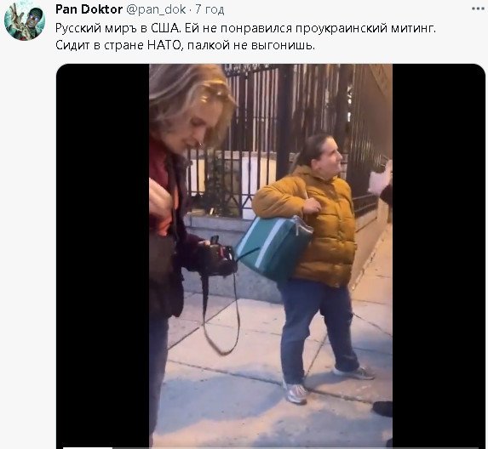The image size is (488, 449).
Task: Open the Pan Doktor profile avatar
Action: click(25, 21)
